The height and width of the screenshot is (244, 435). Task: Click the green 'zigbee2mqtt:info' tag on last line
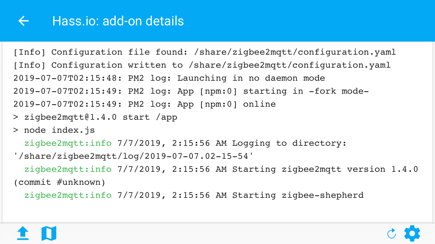coord(68,195)
